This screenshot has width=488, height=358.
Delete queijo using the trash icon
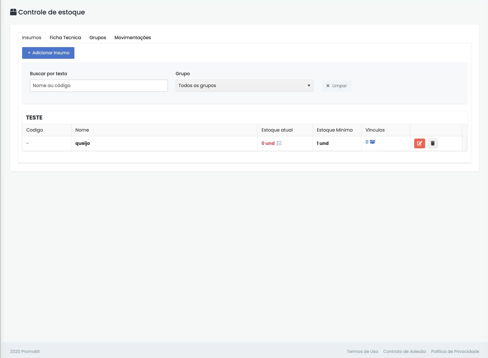(432, 143)
